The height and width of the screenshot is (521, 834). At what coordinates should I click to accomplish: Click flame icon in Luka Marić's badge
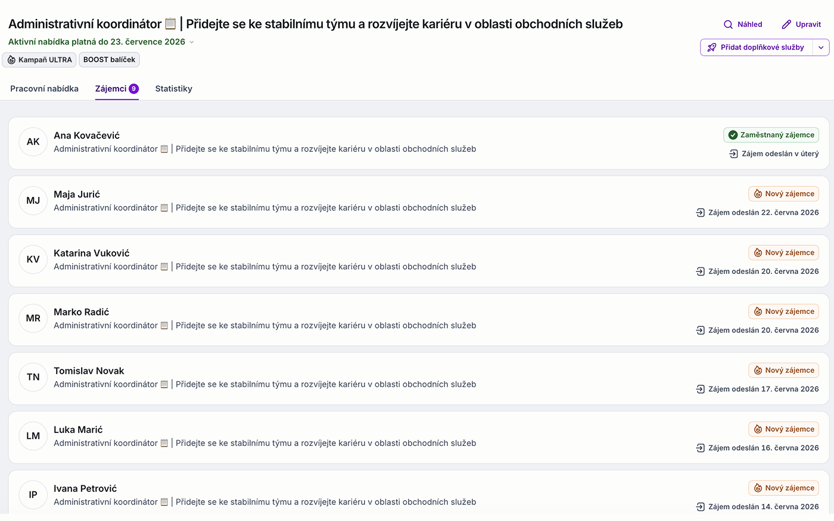(x=758, y=430)
